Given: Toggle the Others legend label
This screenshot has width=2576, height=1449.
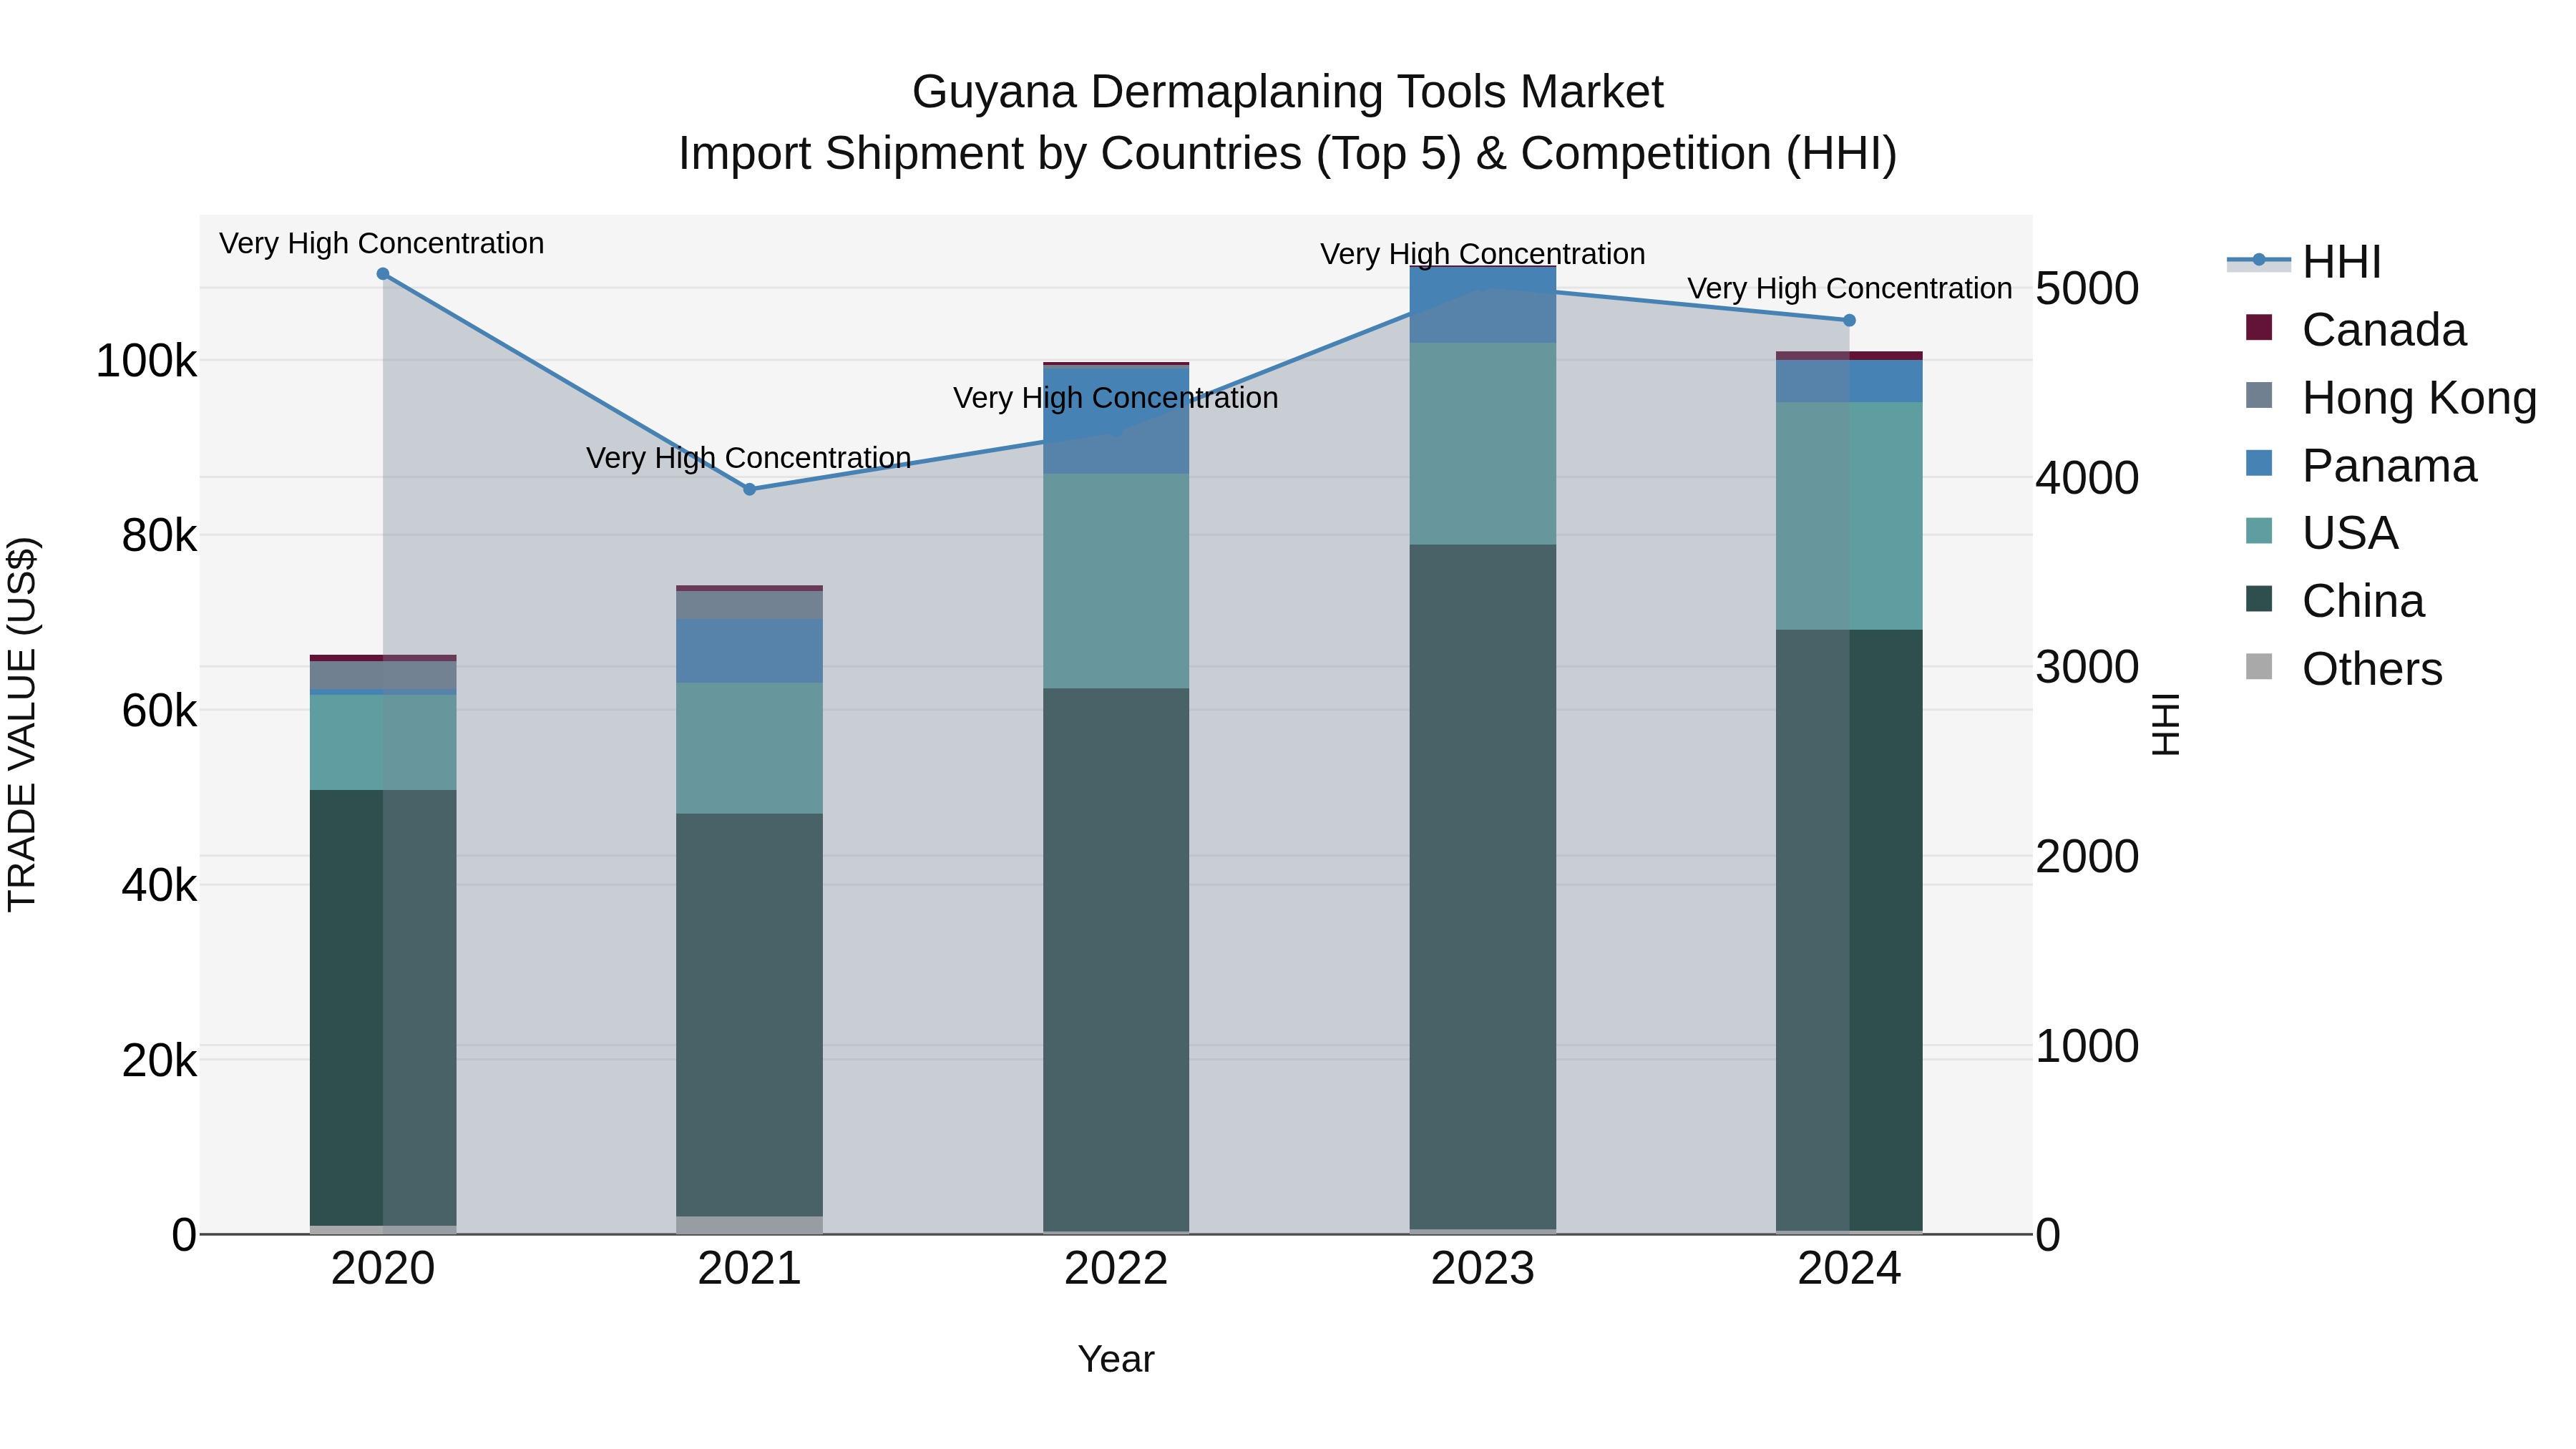Looking at the screenshot, I should tap(2372, 669).
